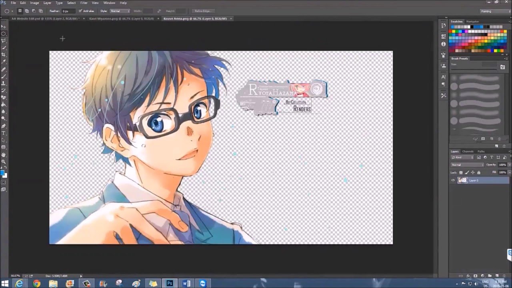Image resolution: width=512 pixels, height=288 pixels.
Task: Open the tool preset picker arrow
Action: [x=13, y=11]
